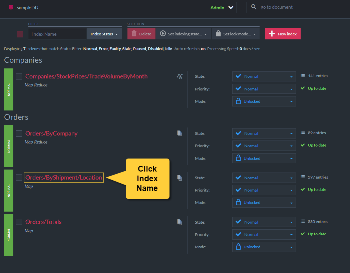The width and height of the screenshot is (350, 273).
Task: Click the unlocked padlock icon for TradeVolumeByMonth
Action: 238,101
